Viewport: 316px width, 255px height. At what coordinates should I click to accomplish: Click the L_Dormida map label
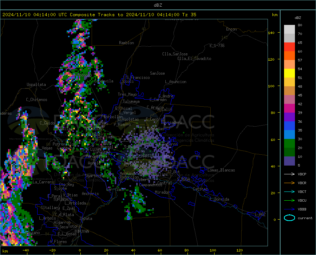(x=219, y=199)
